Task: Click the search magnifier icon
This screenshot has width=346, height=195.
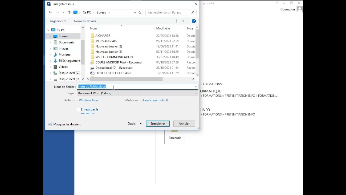Action: [193, 12]
